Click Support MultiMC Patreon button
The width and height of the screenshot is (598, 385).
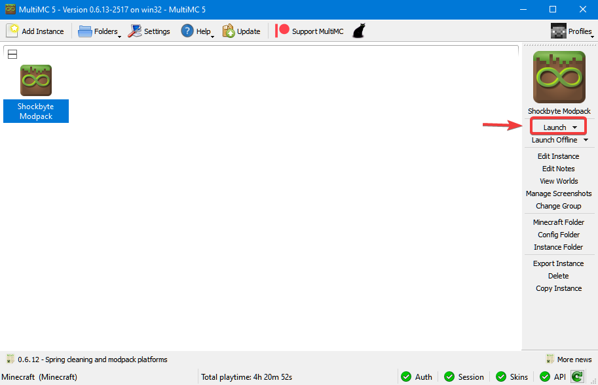[309, 31]
